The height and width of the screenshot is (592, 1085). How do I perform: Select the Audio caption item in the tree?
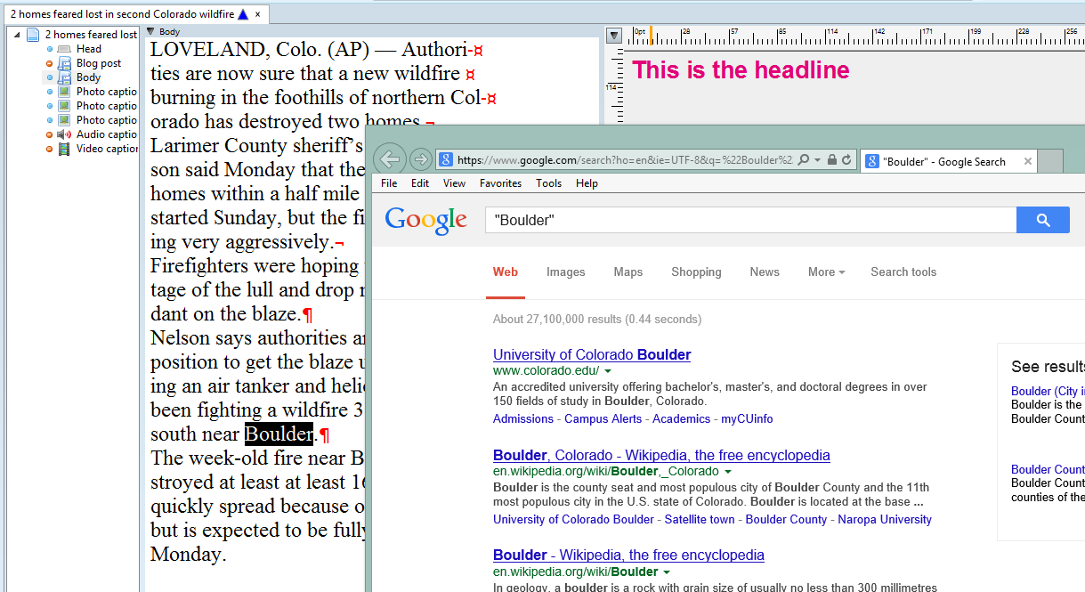coord(107,134)
